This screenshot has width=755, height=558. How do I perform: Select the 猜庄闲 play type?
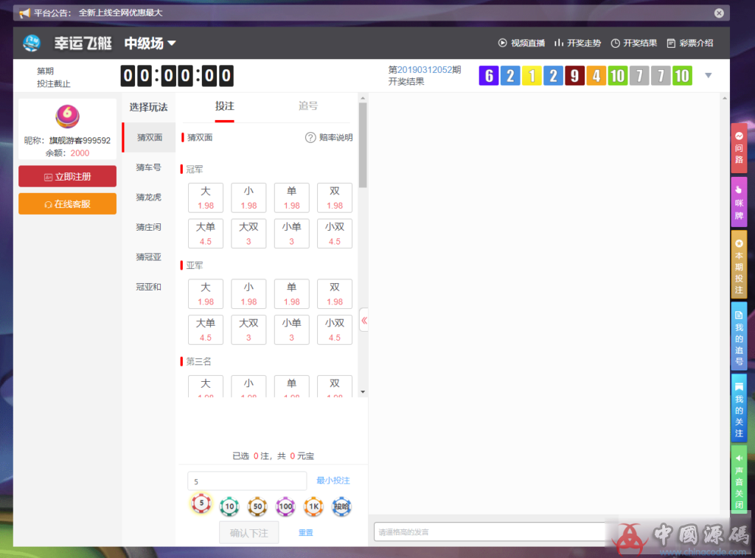148,227
